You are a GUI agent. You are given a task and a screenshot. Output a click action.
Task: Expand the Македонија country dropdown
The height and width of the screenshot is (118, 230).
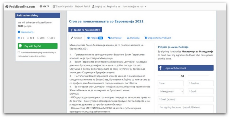[x=171, y=91]
